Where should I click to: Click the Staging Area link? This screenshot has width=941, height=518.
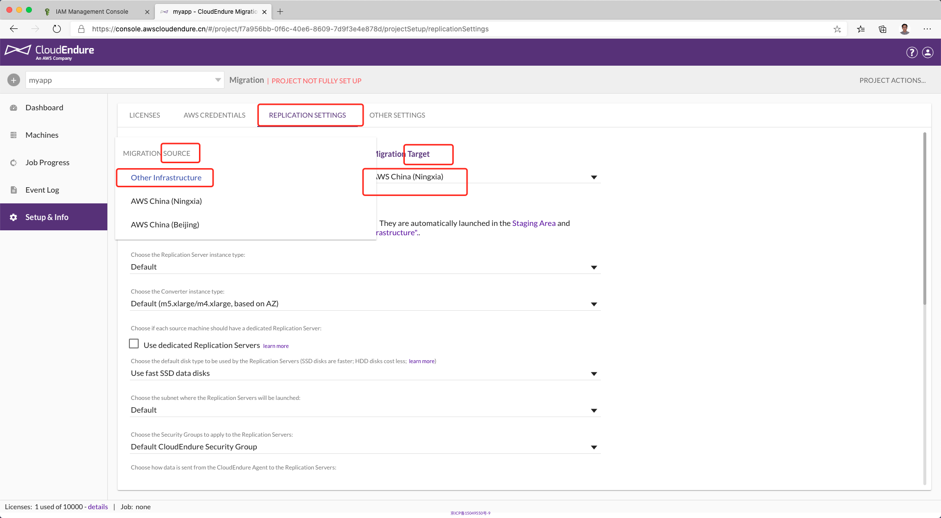534,223
